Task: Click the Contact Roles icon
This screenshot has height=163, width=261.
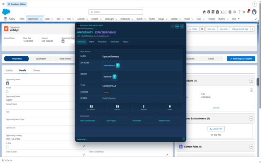Action: pyautogui.click(x=181, y=147)
